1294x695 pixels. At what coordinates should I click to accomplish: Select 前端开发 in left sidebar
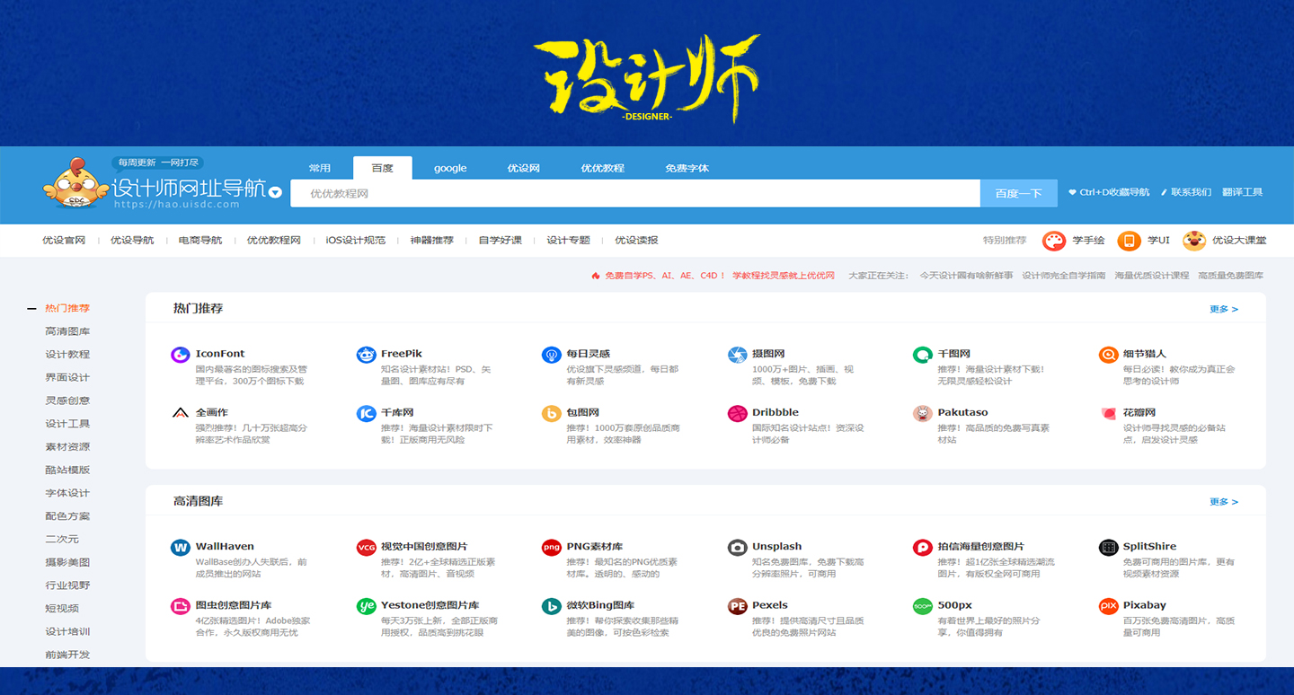(67, 655)
